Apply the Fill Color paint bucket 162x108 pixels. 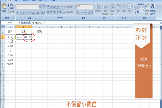pyautogui.click(x=33, y=13)
